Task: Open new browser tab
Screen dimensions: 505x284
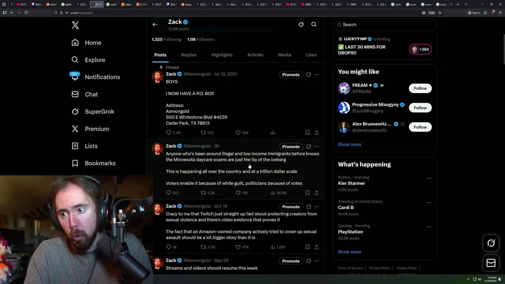Action: (x=458, y=4)
